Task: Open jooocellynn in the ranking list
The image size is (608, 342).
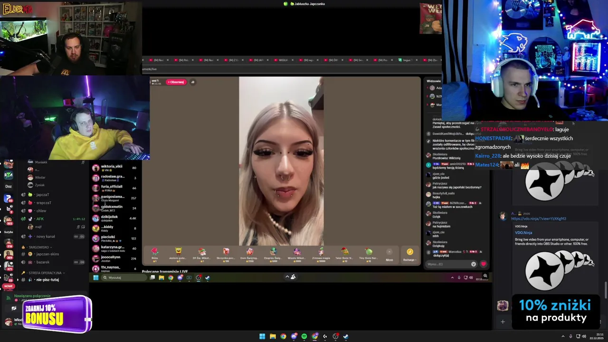Action: click(114, 258)
